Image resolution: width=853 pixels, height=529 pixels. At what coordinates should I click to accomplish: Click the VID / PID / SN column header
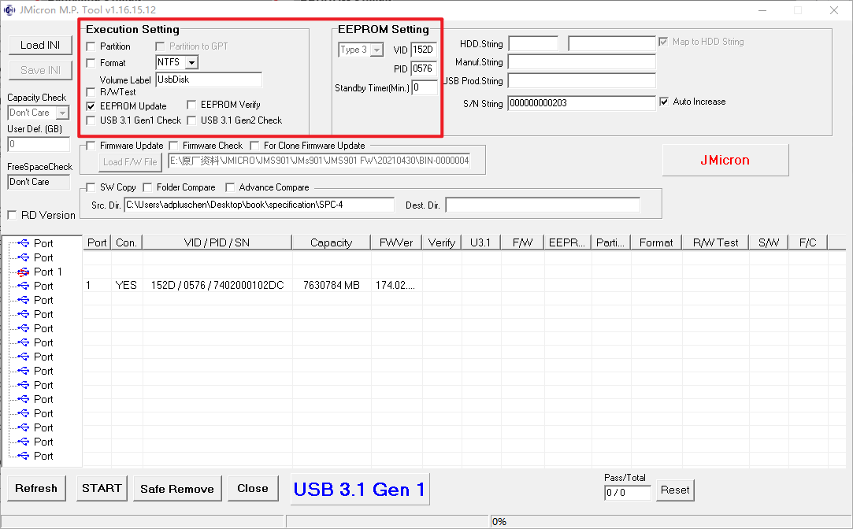tap(217, 242)
